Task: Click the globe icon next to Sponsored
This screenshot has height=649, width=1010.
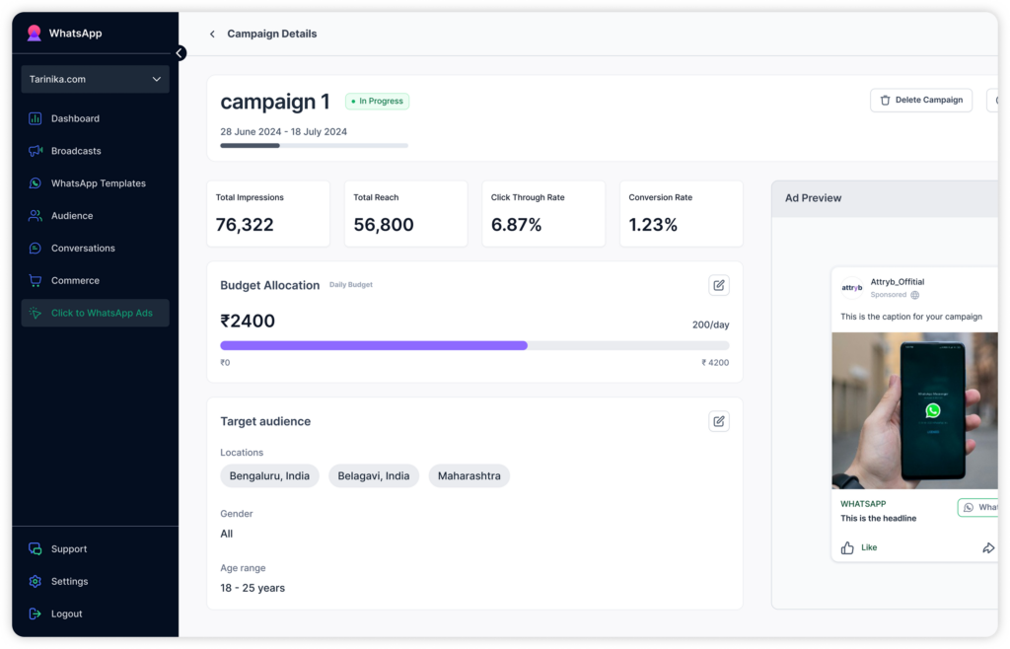Action: pyautogui.click(x=914, y=295)
